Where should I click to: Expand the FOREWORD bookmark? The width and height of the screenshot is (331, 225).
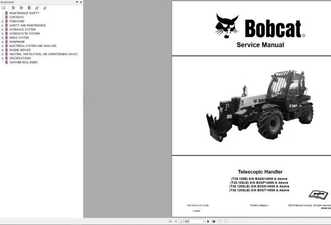[2, 22]
